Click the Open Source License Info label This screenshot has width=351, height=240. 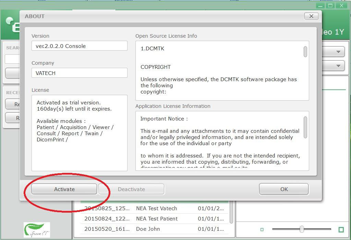pyautogui.click(x=166, y=36)
